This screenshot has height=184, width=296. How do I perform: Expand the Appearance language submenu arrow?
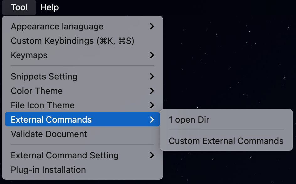click(x=152, y=27)
